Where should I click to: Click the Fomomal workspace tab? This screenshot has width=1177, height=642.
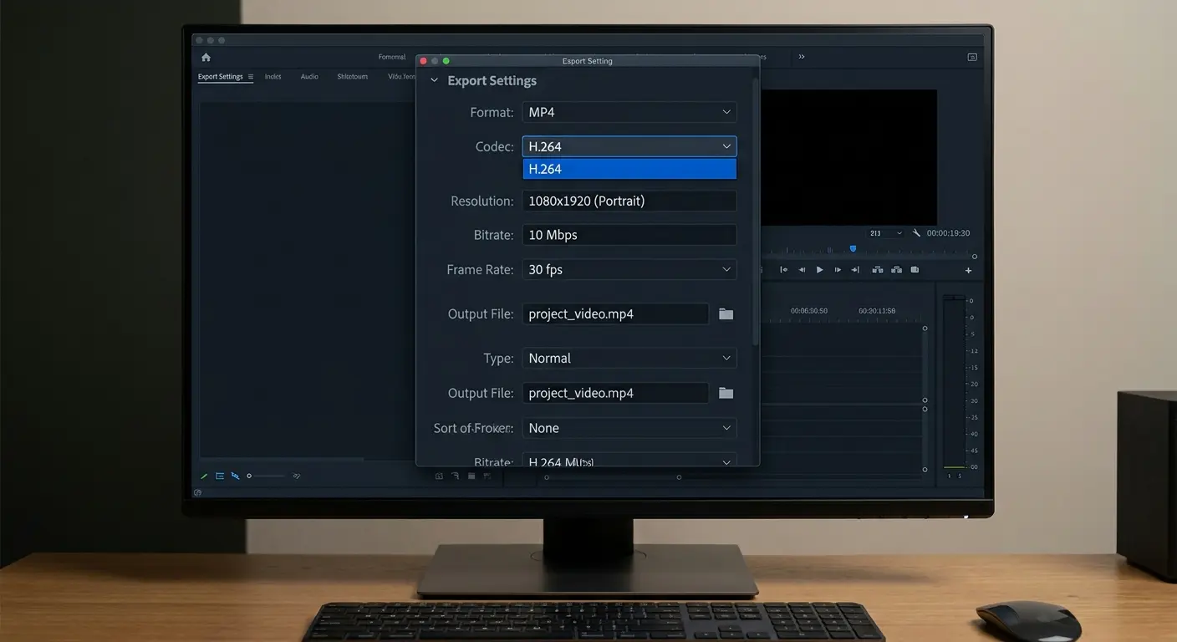[x=392, y=57]
